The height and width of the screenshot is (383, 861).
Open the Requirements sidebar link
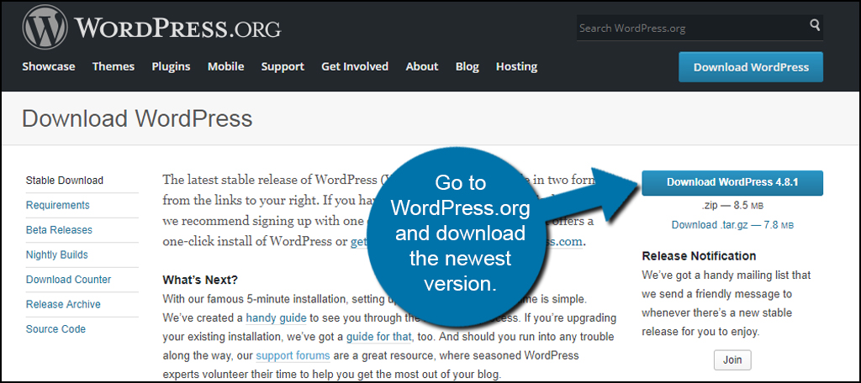[58, 205]
